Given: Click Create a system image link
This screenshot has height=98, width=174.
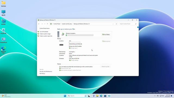Looking at the screenshot, I should (x=45, y=34).
